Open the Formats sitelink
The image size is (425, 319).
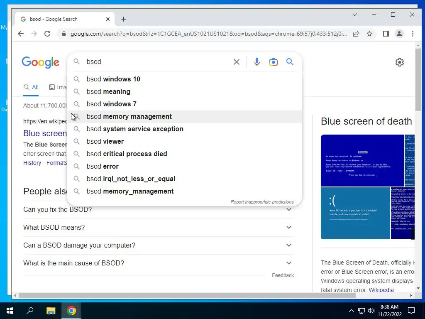point(56,163)
